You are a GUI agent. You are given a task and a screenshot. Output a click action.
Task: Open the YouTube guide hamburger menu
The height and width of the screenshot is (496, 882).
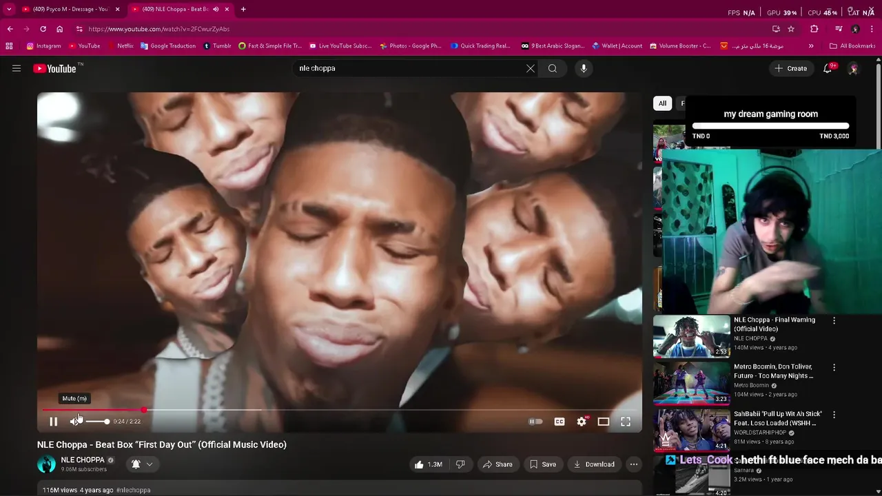(17, 68)
